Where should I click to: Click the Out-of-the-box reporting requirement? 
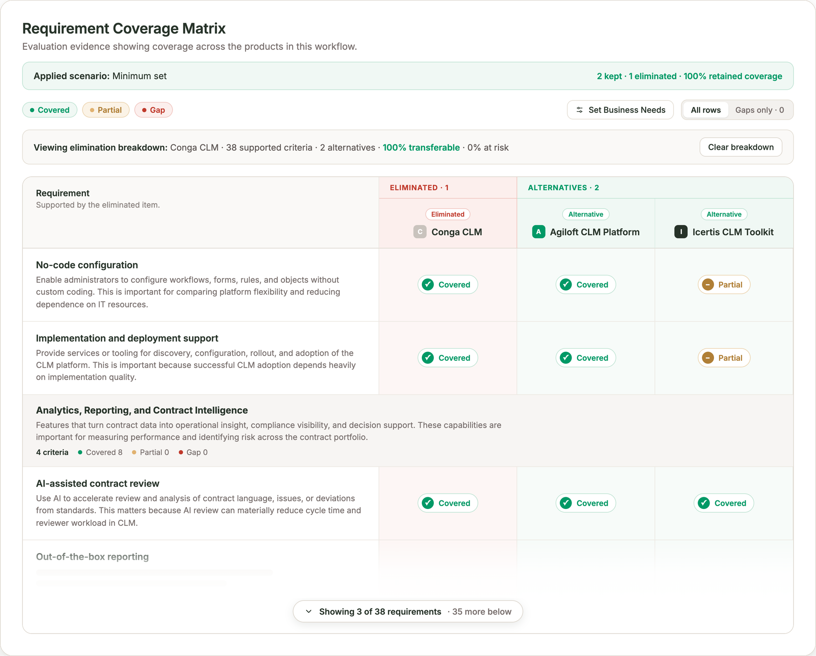coord(92,556)
